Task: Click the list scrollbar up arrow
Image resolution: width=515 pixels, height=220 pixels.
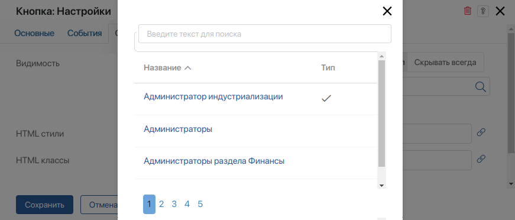Action: coord(381,56)
